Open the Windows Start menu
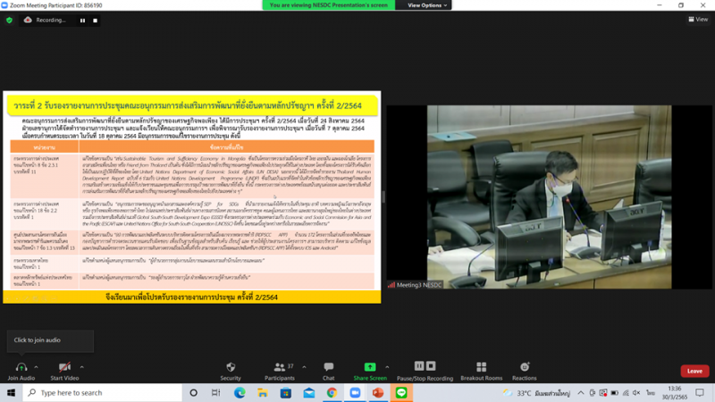Screen dimensions: 715x402 tap(11, 392)
